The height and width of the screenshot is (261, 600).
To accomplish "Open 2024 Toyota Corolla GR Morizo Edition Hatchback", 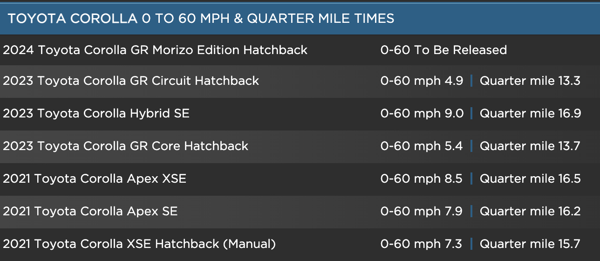I will 155,50.
